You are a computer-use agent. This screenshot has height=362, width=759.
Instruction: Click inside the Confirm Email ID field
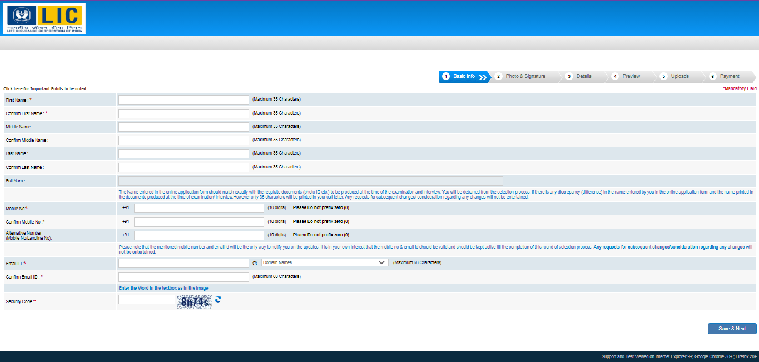pyautogui.click(x=183, y=276)
